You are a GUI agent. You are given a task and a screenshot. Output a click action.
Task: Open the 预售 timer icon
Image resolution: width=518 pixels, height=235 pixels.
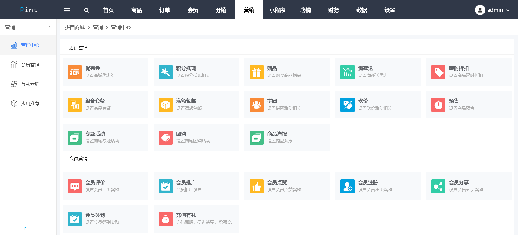click(438, 105)
